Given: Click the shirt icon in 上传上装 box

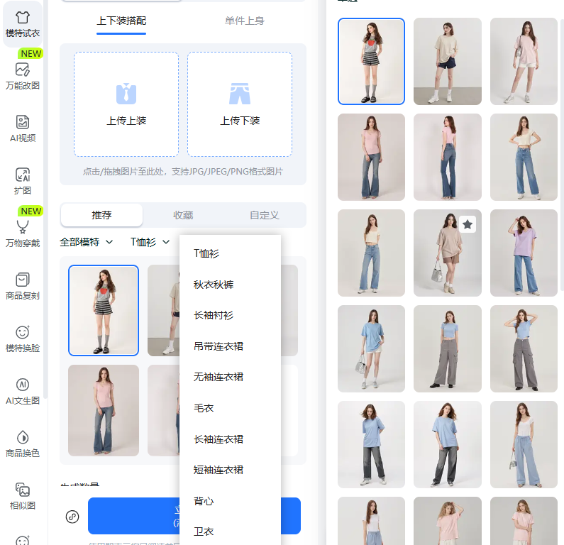Looking at the screenshot, I should [x=126, y=94].
